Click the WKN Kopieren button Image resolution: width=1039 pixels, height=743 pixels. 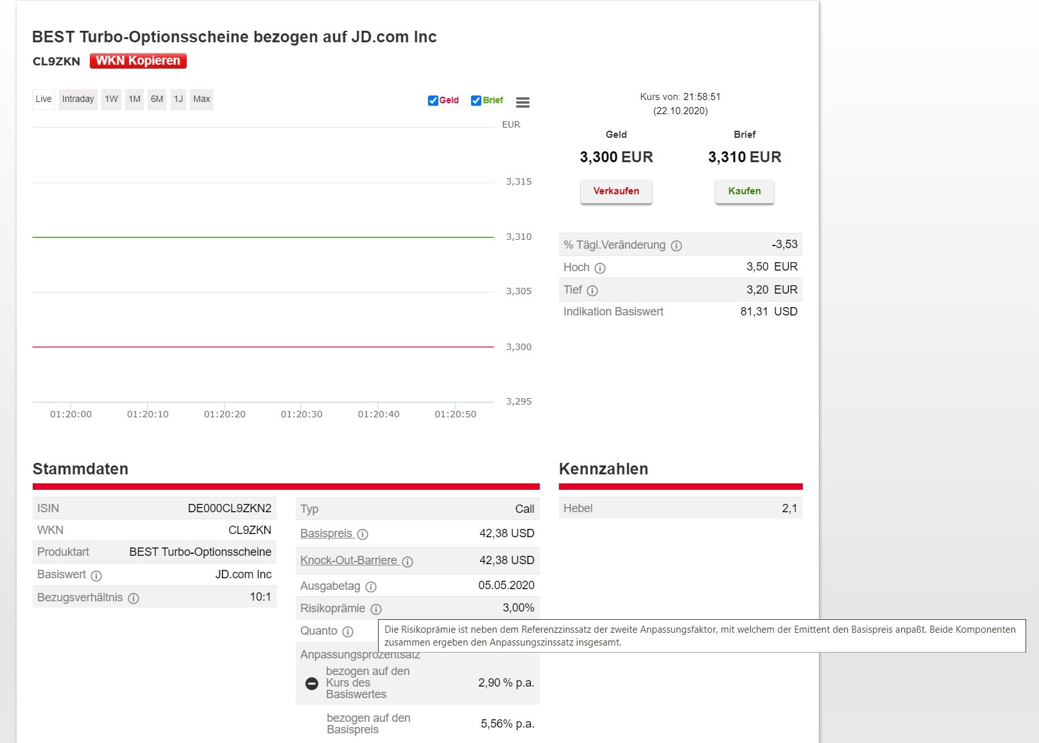pos(138,61)
